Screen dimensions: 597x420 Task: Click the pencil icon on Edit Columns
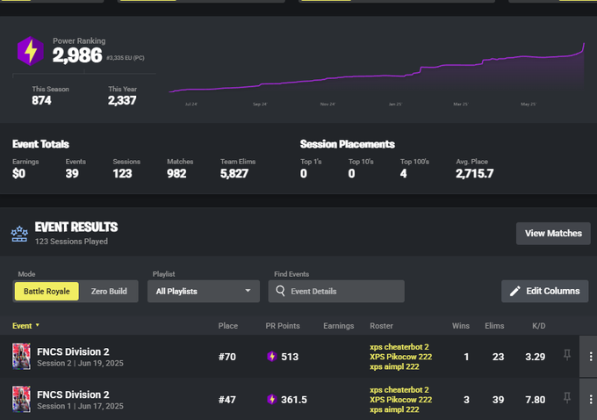coord(514,291)
